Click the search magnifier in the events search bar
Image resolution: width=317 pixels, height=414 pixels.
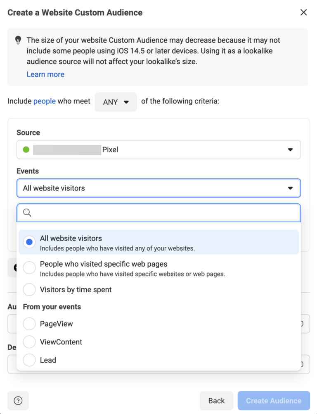click(x=27, y=212)
